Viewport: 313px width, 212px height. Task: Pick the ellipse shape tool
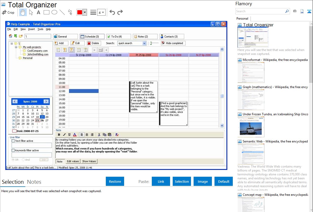pos(54,12)
